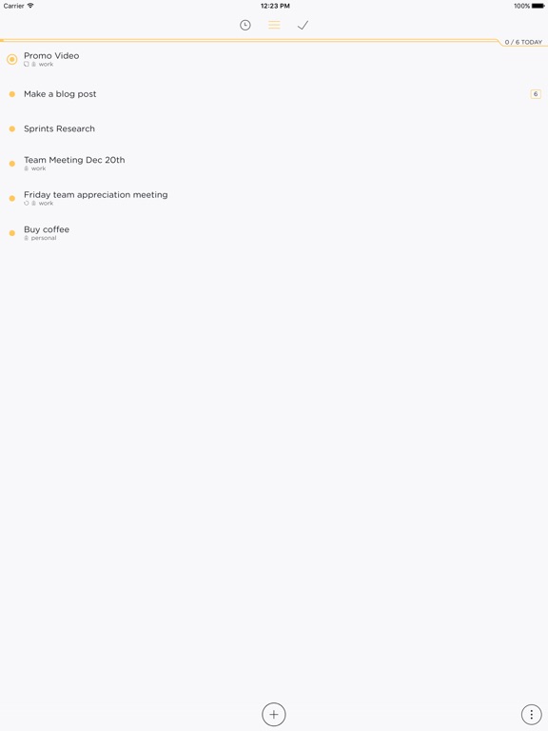The width and height of the screenshot is (548, 731).
Task: Add a new task with plus button
Action: tap(274, 714)
